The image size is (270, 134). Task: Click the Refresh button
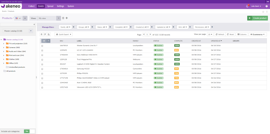[x=220, y=34]
